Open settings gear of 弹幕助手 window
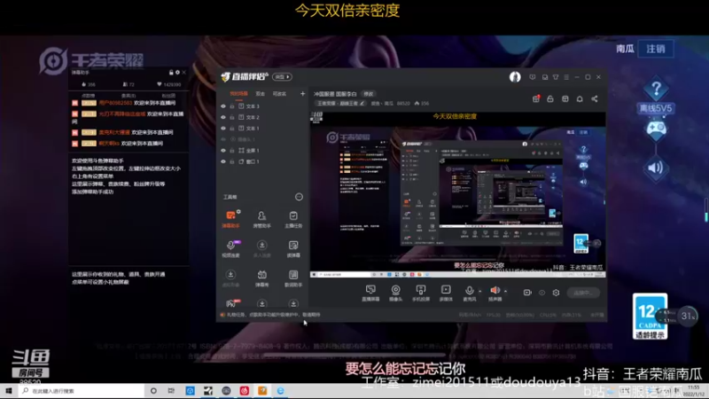This screenshot has width=709, height=399. tap(177, 73)
